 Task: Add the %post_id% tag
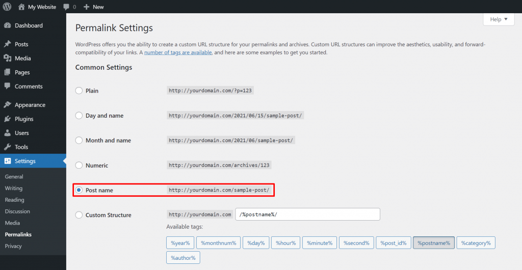394,242
